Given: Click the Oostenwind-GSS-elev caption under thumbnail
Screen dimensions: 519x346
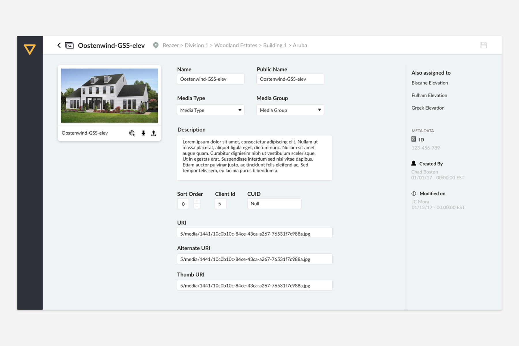Looking at the screenshot, I should click(x=85, y=133).
